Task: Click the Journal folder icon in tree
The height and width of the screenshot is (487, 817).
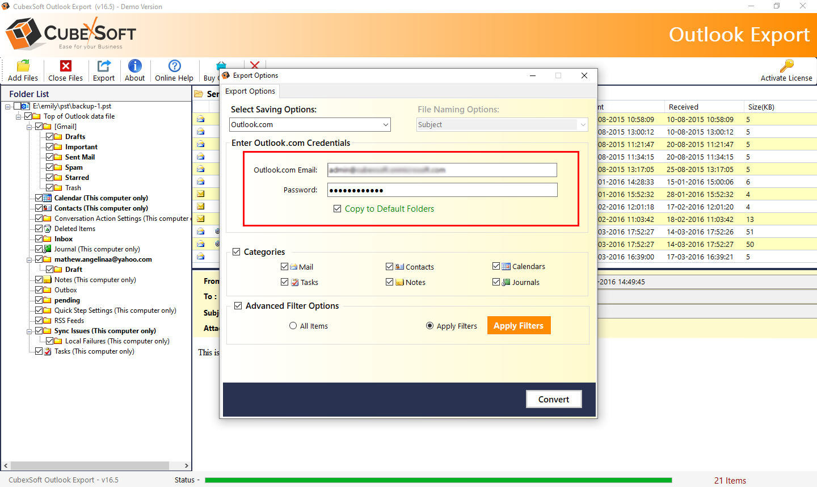Action: pos(48,249)
